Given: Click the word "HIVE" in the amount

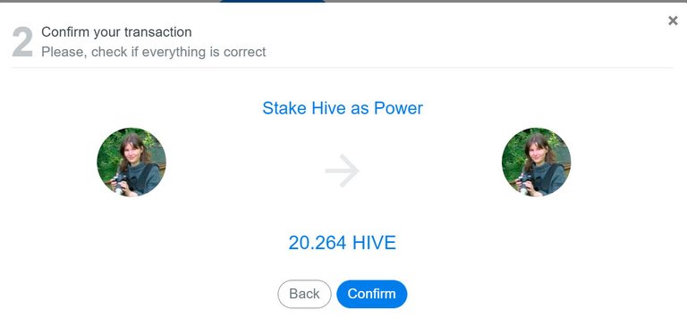Looking at the screenshot, I should pyautogui.click(x=375, y=242).
